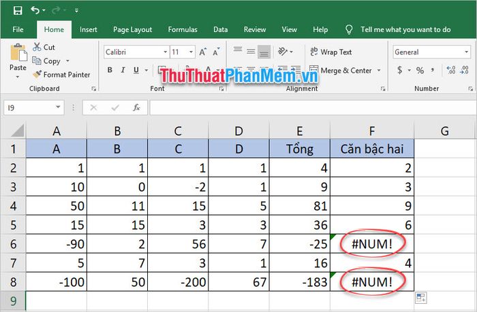The height and width of the screenshot is (312, 477).
Task: Click the Auto Fill Options icon below column F
Action: 420,298
